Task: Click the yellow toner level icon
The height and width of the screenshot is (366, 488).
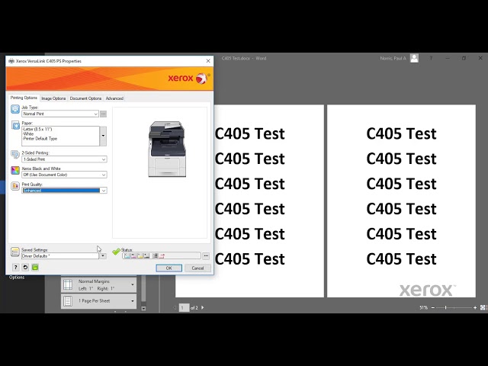Action: (140, 256)
